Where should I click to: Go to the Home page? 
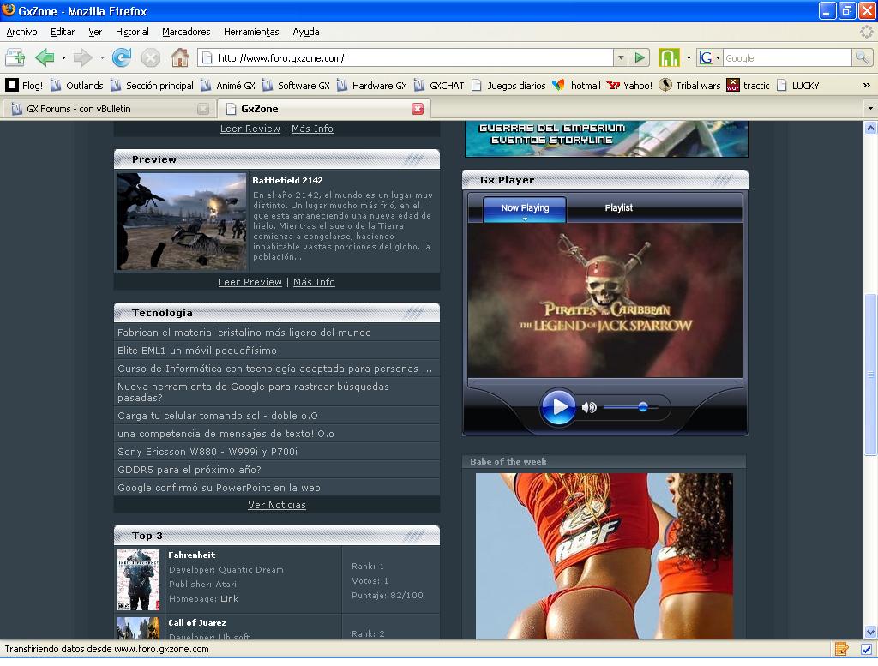pos(180,57)
